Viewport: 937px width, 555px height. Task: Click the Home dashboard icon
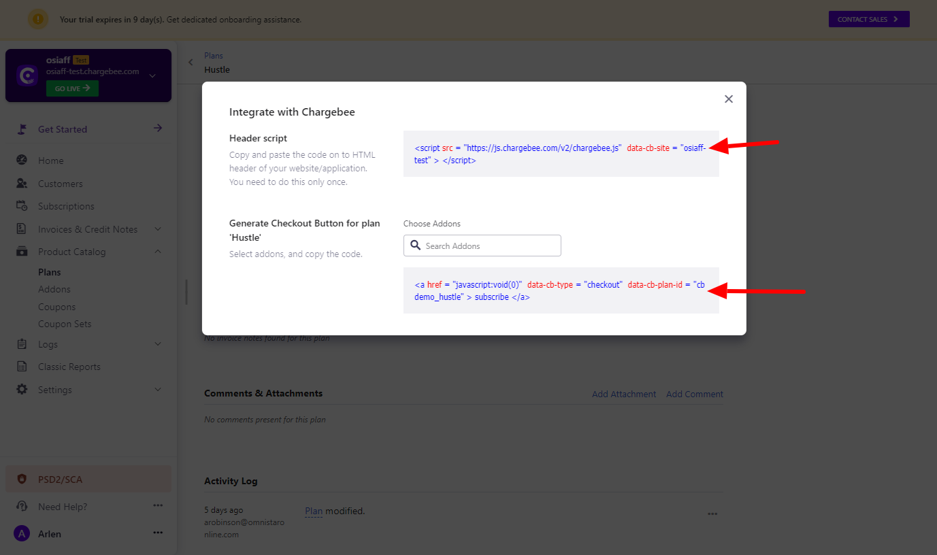(x=22, y=161)
